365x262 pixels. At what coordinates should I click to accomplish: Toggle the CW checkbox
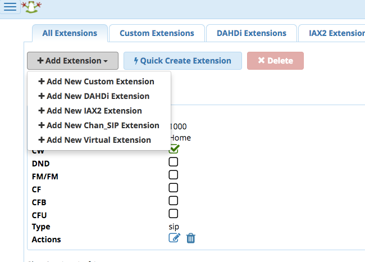174,149
